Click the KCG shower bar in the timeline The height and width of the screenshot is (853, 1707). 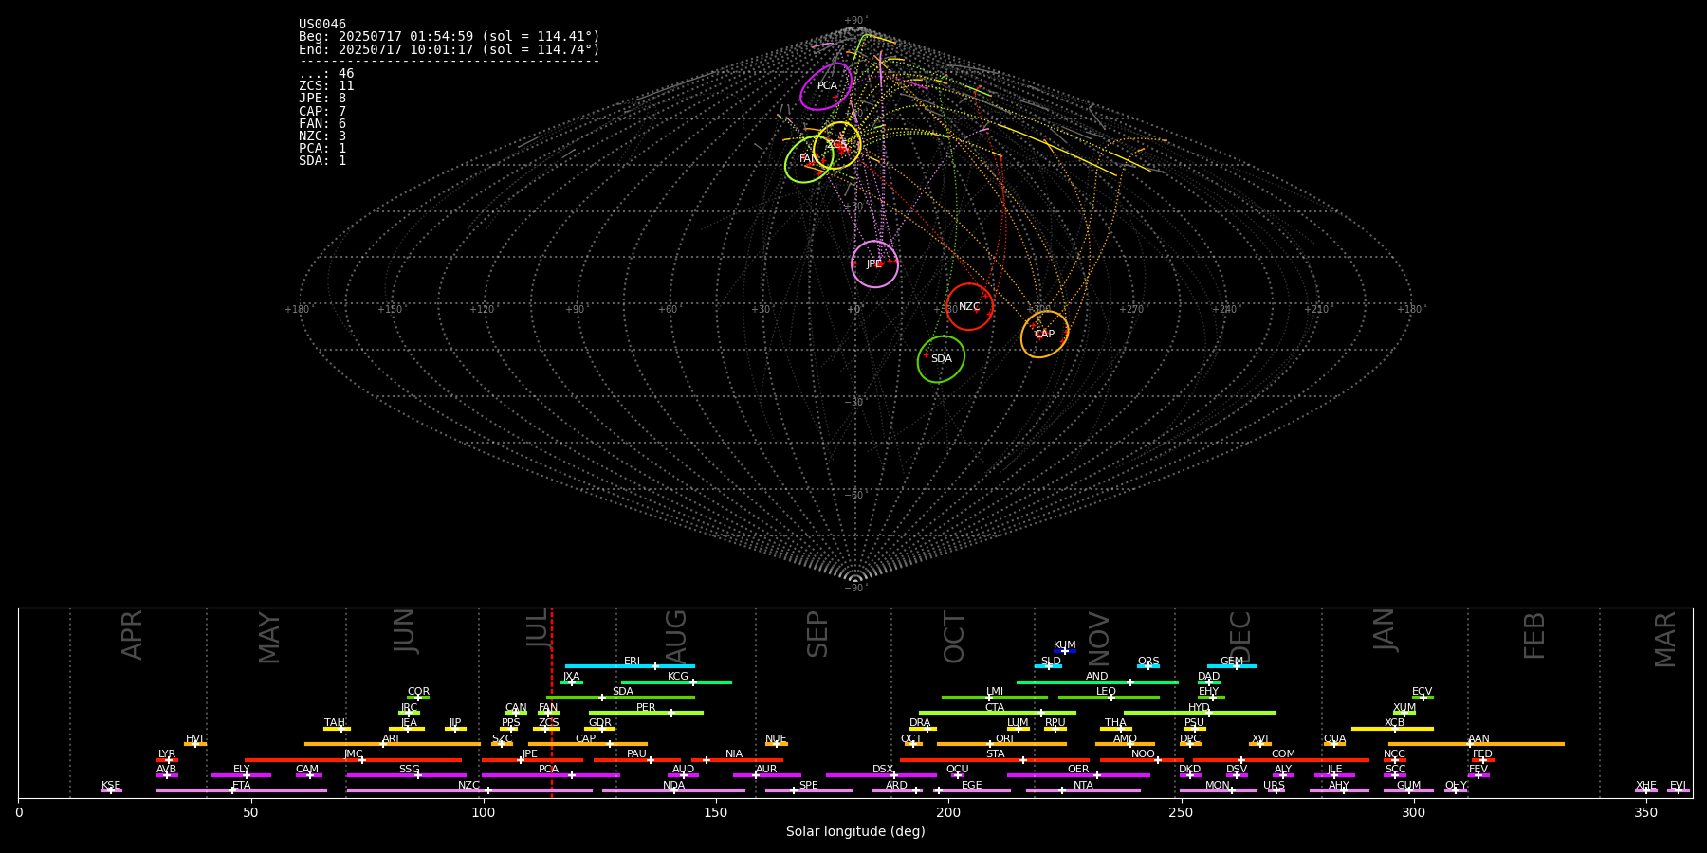(x=676, y=681)
